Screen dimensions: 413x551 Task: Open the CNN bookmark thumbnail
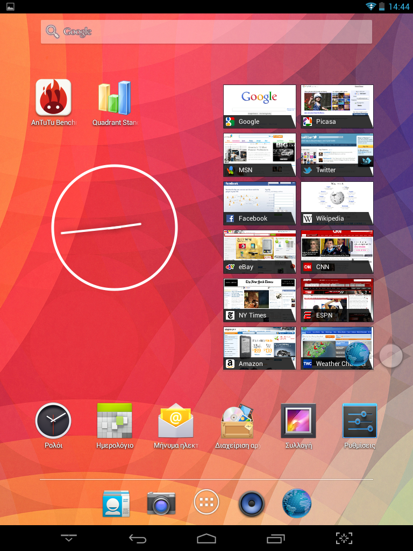337,252
